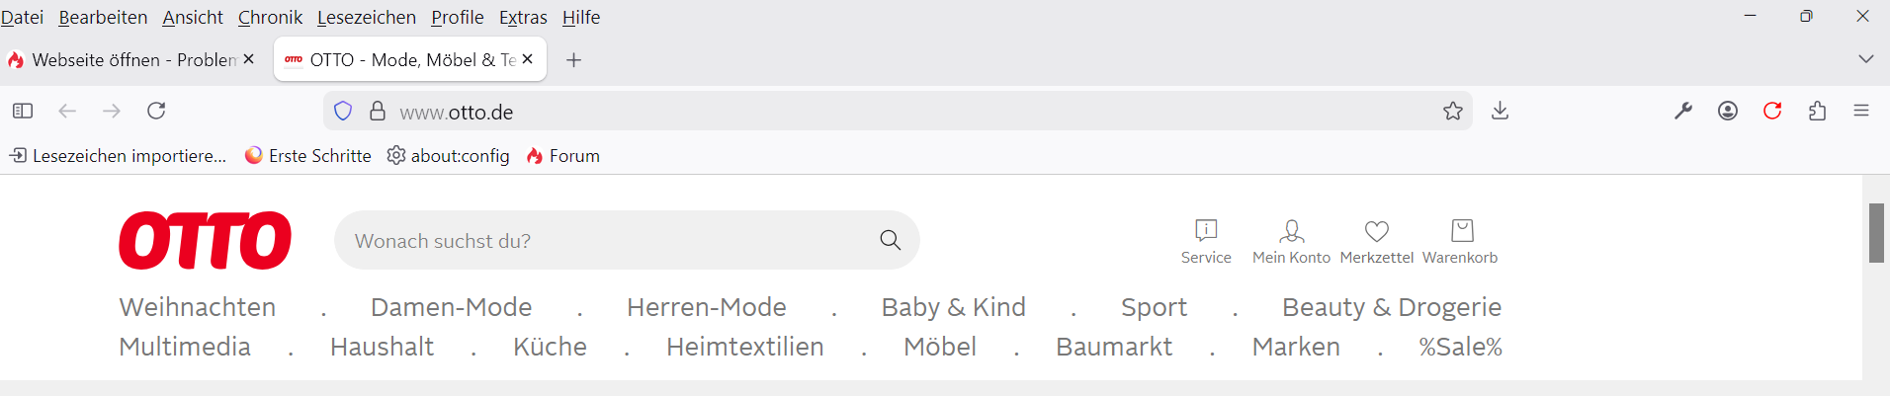Image resolution: width=1890 pixels, height=396 pixels.
Task: Expand the list all tabs chevron
Action: [x=1865, y=59]
